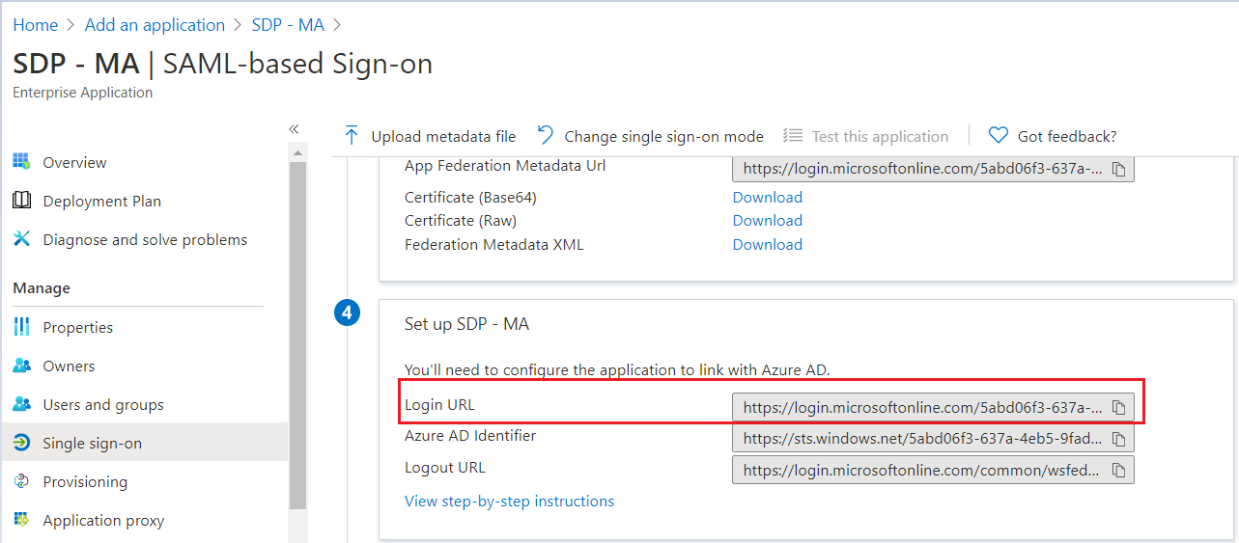Image resolution: width=1239 pixels, height=543 pixels.
Task: Go to Users and groups
Action: click(102, 404)
